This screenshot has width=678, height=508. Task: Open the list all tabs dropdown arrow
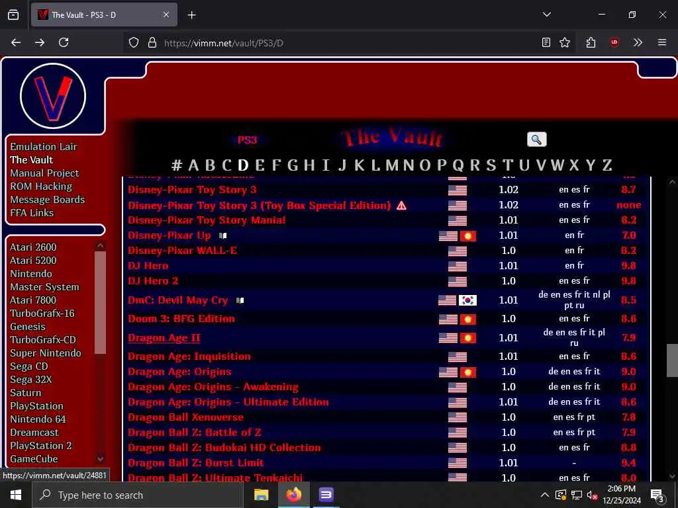point(546,15)
